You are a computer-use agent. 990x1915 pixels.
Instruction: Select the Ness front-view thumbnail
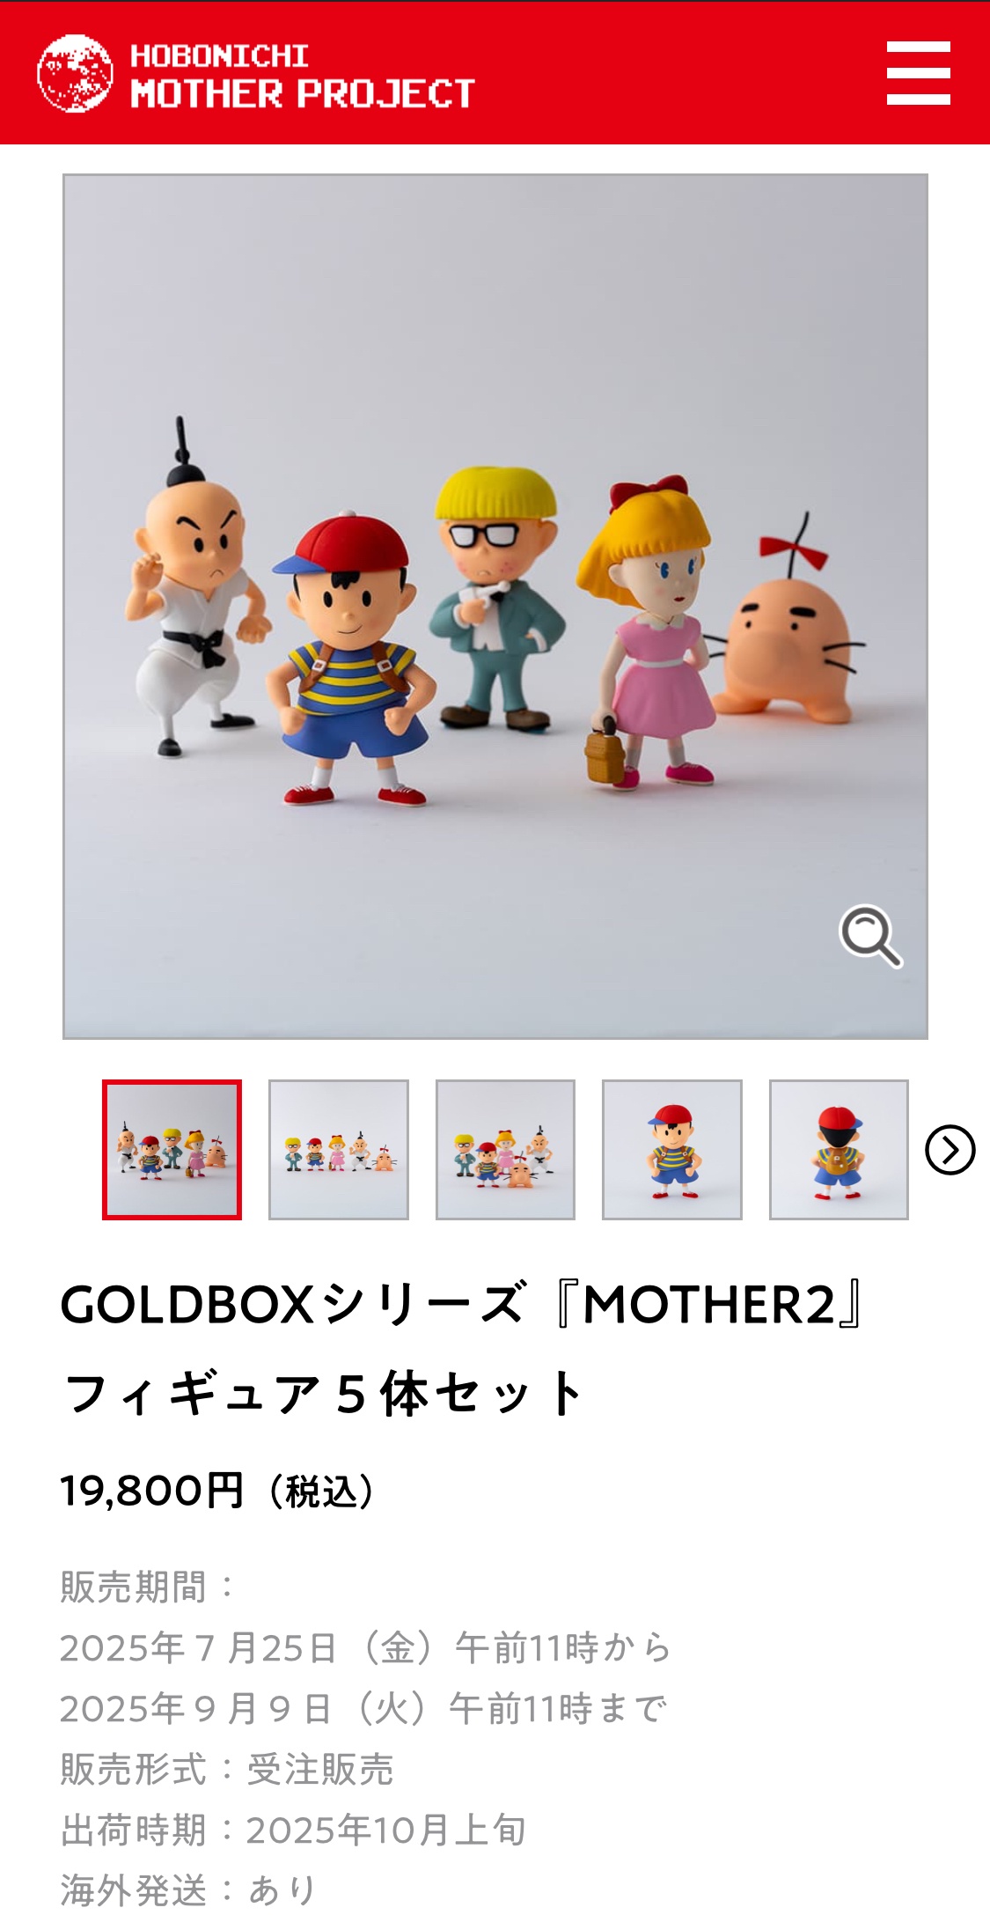point(672,1150)
